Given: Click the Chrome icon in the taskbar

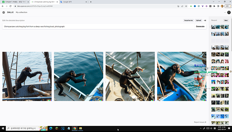Looking at the screenshot, I should click(75, 128).
